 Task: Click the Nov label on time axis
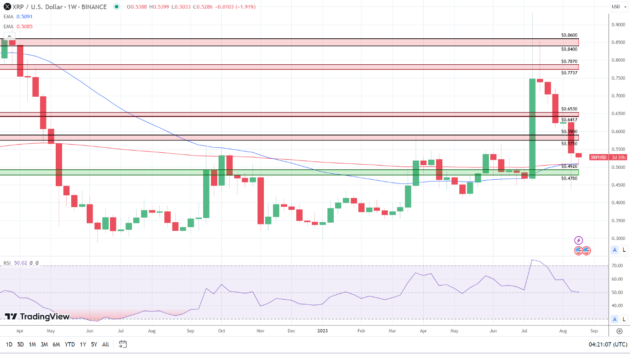coord(260,331)
